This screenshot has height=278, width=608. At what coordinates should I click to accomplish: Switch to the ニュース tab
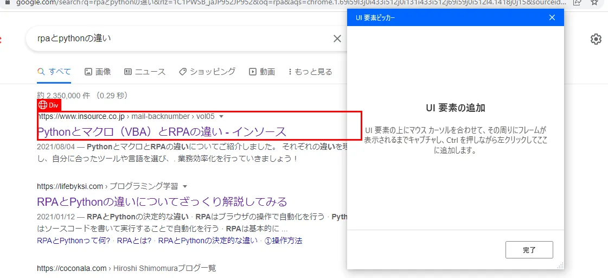[x=145, y=72]
